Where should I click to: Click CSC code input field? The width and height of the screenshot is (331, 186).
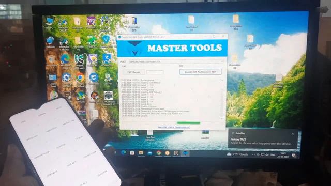pyautogui.click(x=155, y=72)
